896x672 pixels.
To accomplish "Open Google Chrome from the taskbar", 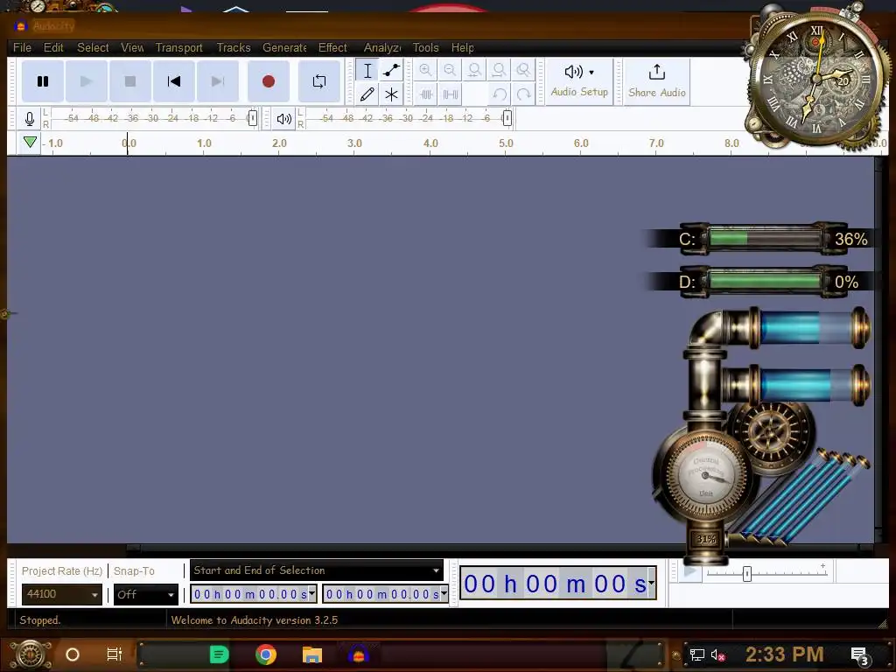I will pyautogui.click(x=266, y=654).
